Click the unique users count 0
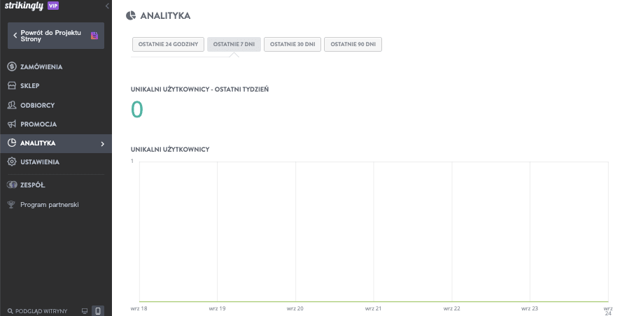Screen dimensions: 620x316 137,110
